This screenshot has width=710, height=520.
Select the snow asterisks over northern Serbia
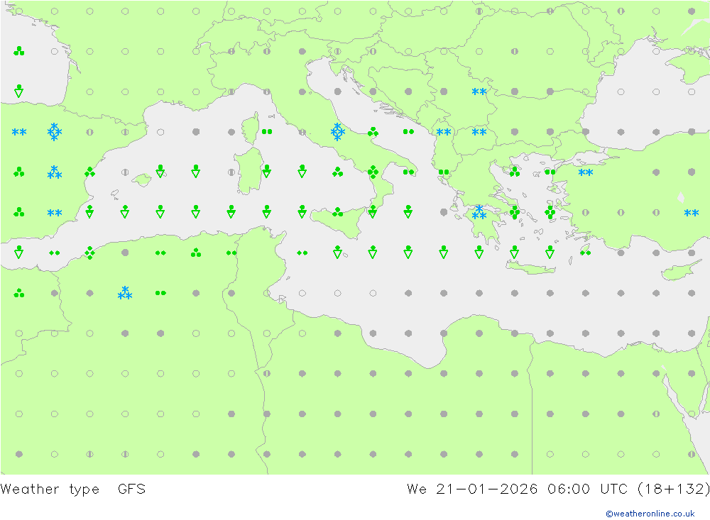[x=479, y=92]
